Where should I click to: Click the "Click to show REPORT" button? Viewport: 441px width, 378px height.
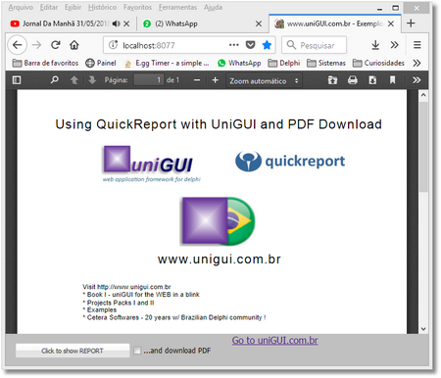point(73,351)
